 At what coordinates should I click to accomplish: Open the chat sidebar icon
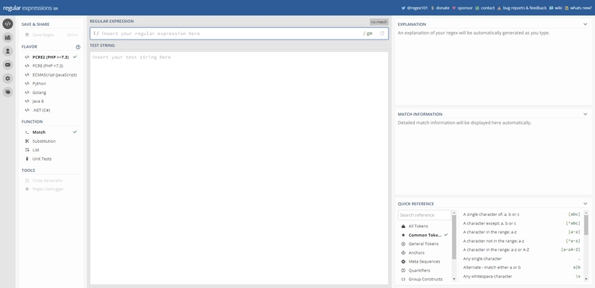(x=7, y=92)
